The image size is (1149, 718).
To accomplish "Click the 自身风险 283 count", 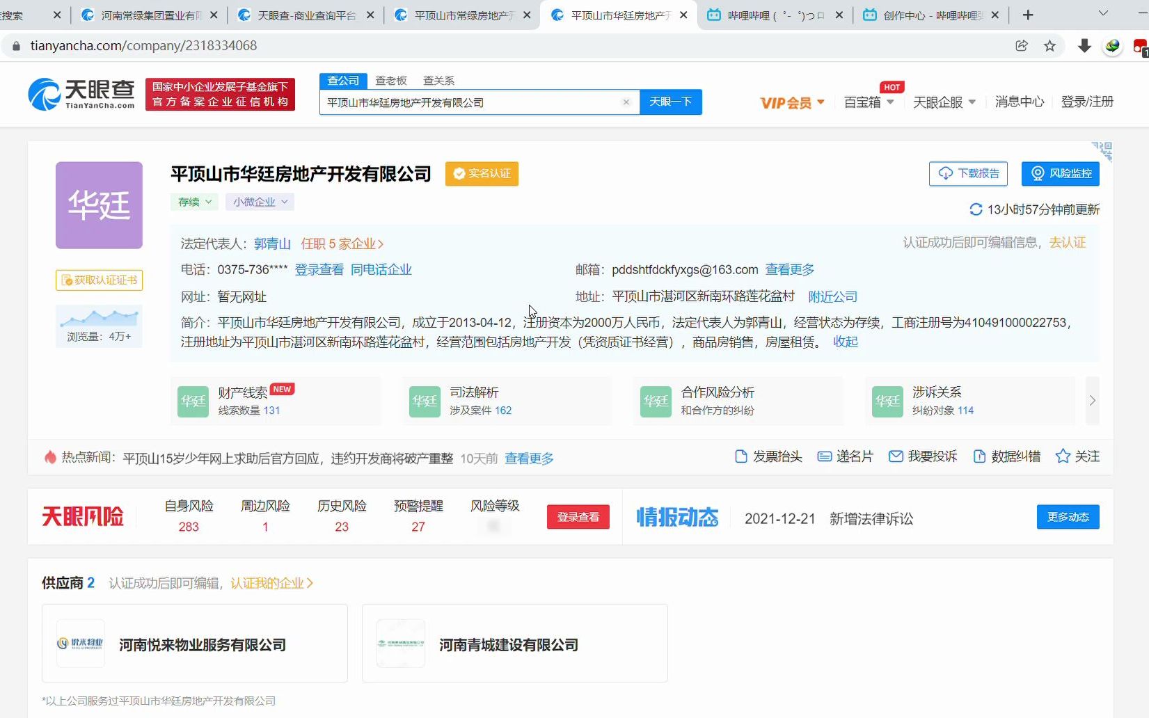I will (189, 527).
